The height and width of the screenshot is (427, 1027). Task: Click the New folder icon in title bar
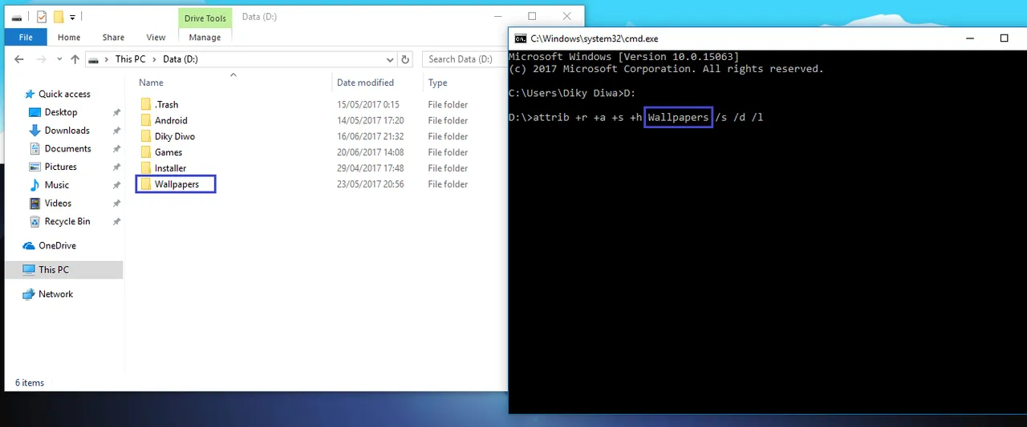[59, 17]
